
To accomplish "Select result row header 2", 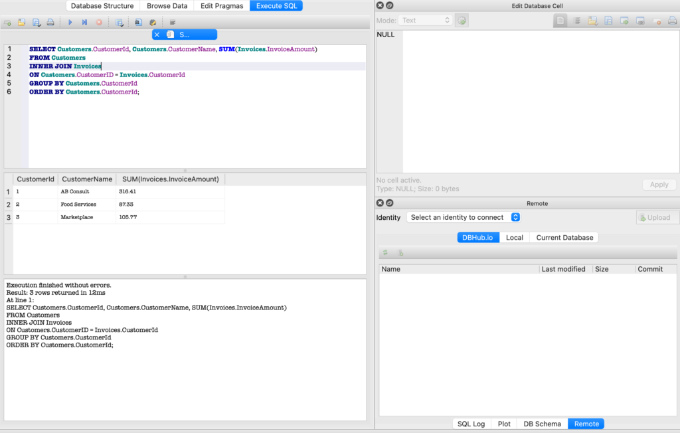I will tap(8, 205).
